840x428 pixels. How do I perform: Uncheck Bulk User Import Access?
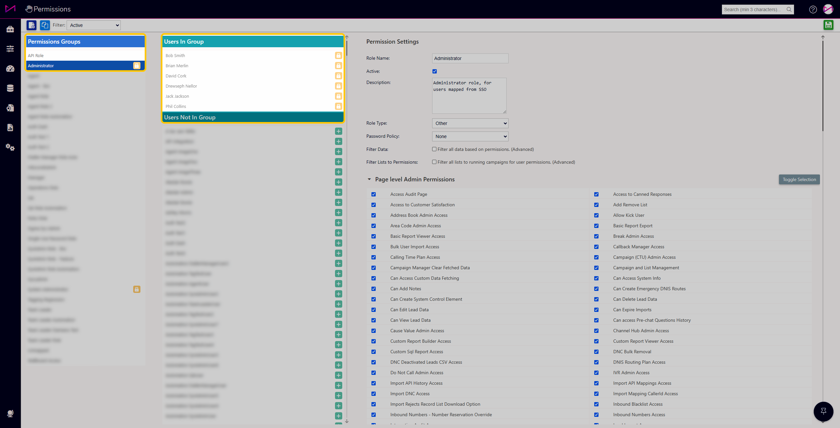pyautogui.click(x=373, y=247)
